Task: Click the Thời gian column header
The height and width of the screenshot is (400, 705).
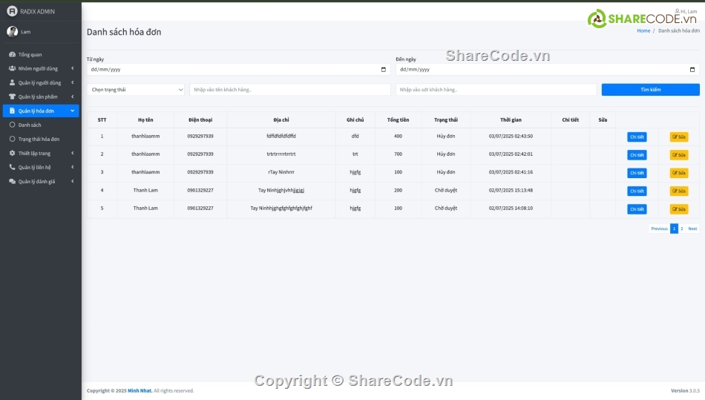Action: [x=511, y=120]
